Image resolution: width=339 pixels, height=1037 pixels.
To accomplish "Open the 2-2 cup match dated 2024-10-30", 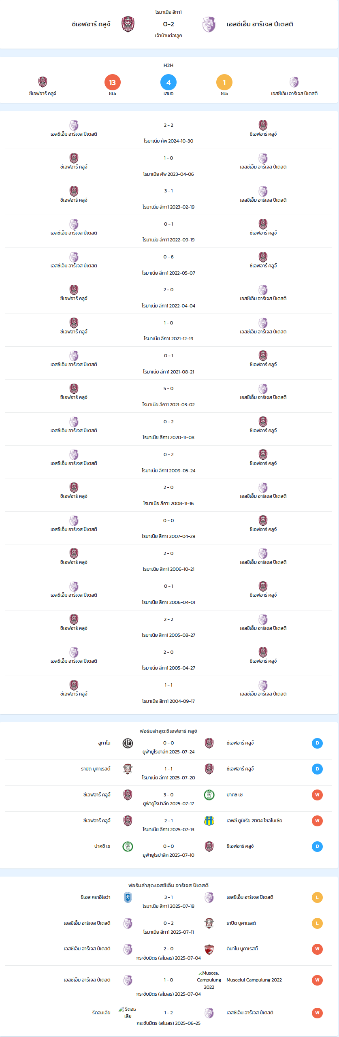I will click(168, 133).
